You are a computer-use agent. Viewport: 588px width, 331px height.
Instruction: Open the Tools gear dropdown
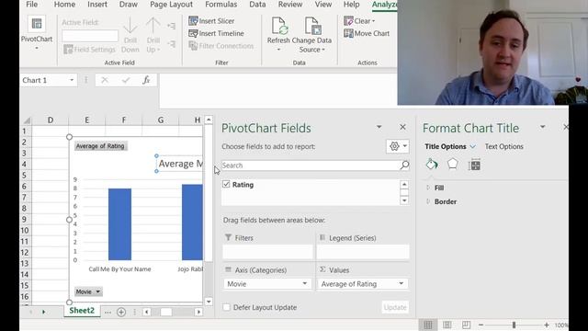(x=398, y=146)
